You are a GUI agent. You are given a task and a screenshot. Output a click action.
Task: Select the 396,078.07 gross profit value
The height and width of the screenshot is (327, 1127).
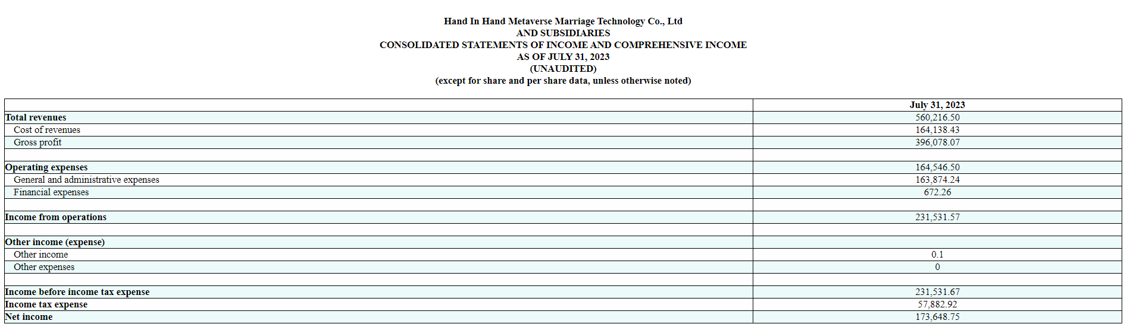click(x=937, y=142)
